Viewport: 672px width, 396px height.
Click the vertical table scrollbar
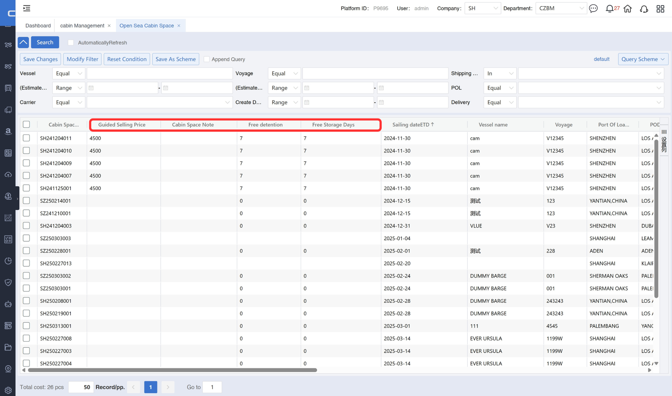click(x=656, y=219)
